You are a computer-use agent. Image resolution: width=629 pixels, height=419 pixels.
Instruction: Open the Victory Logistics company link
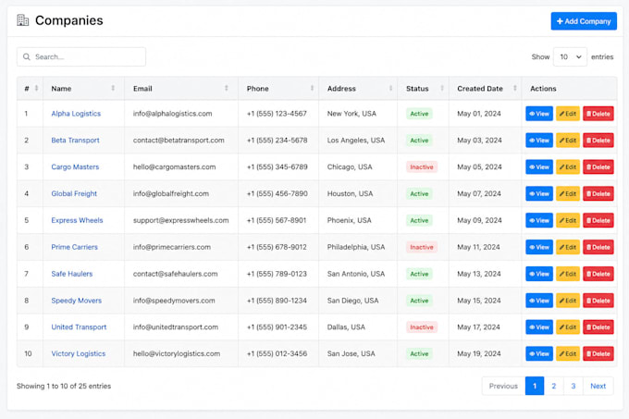point(79,353)
